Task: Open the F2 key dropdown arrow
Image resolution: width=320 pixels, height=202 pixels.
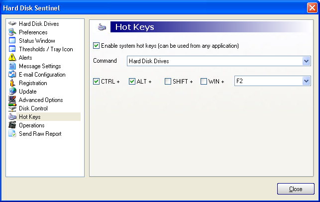Action: (x=306, y=81)
